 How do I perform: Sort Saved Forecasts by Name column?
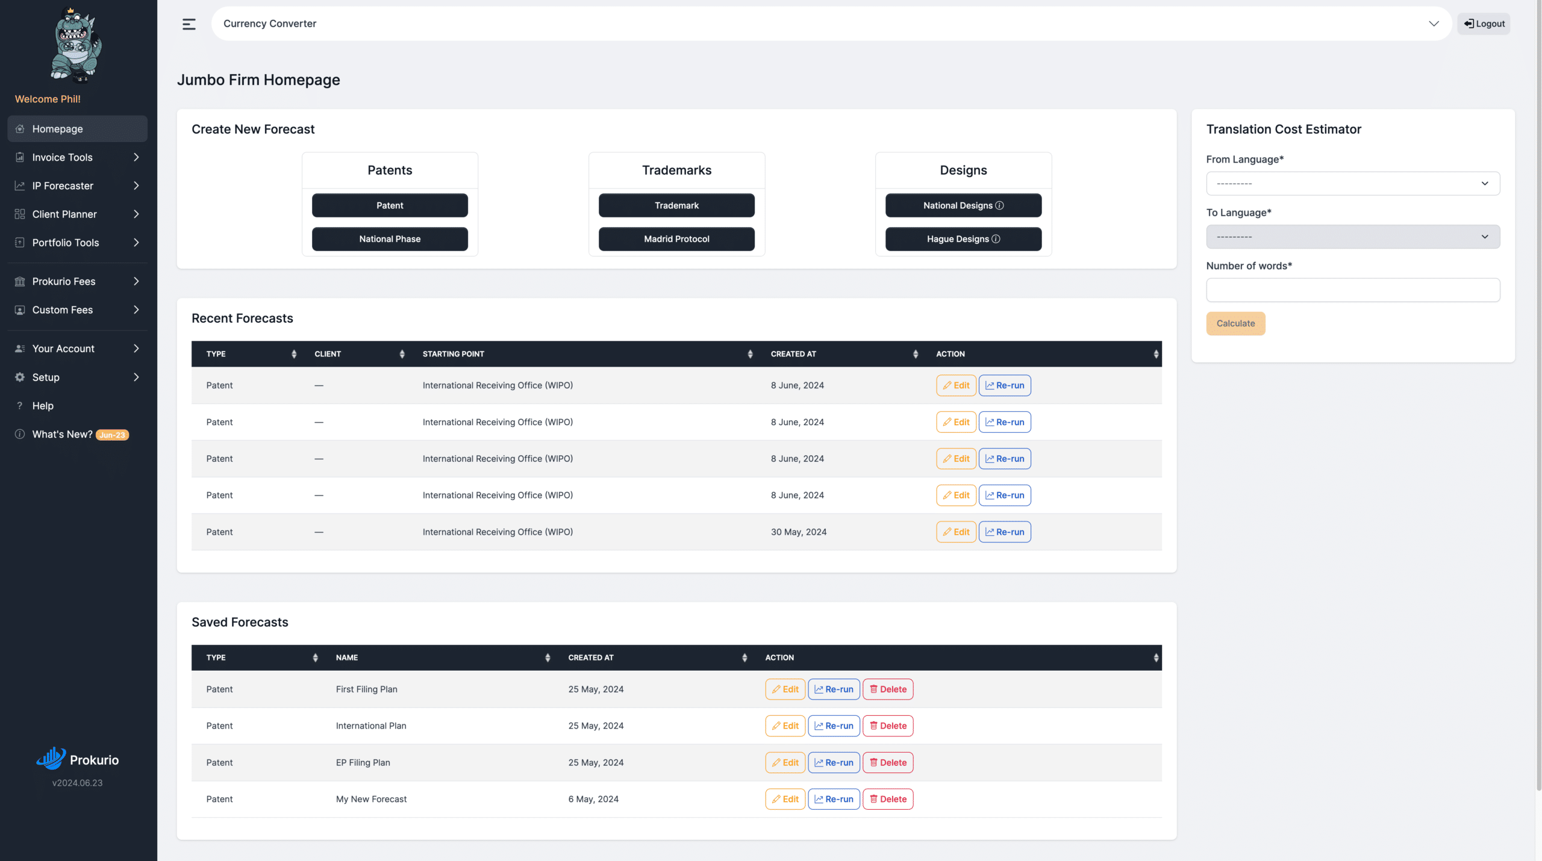pos(548,657)
